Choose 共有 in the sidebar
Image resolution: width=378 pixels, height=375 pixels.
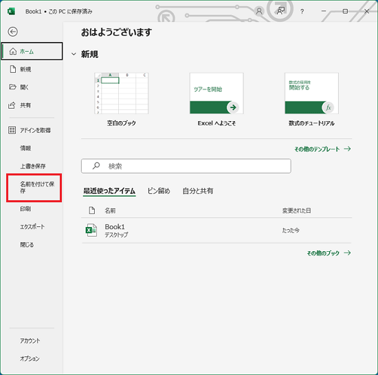(x=25, y=105)
